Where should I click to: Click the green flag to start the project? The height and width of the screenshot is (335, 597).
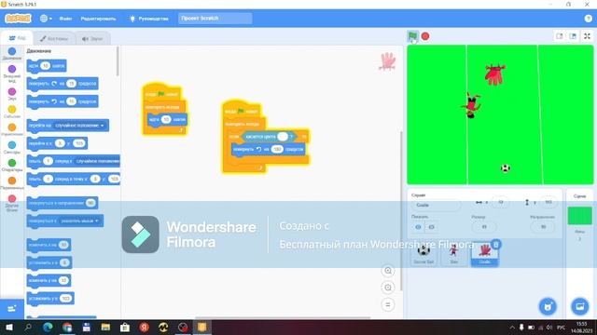click(412, 36)
